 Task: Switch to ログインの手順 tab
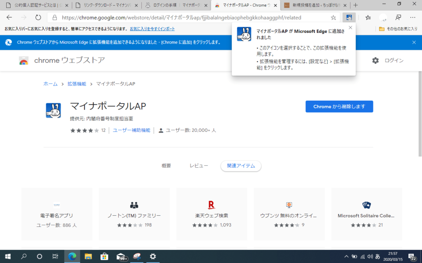coord(177,5)
